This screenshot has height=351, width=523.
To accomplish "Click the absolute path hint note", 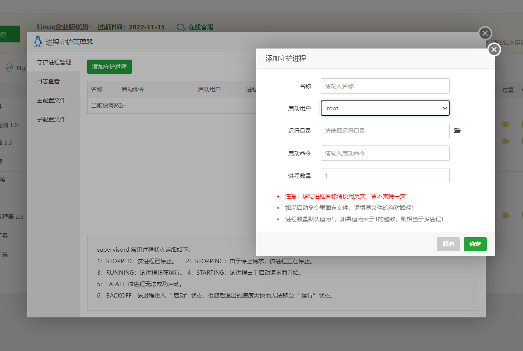I will tap(349, 207).
